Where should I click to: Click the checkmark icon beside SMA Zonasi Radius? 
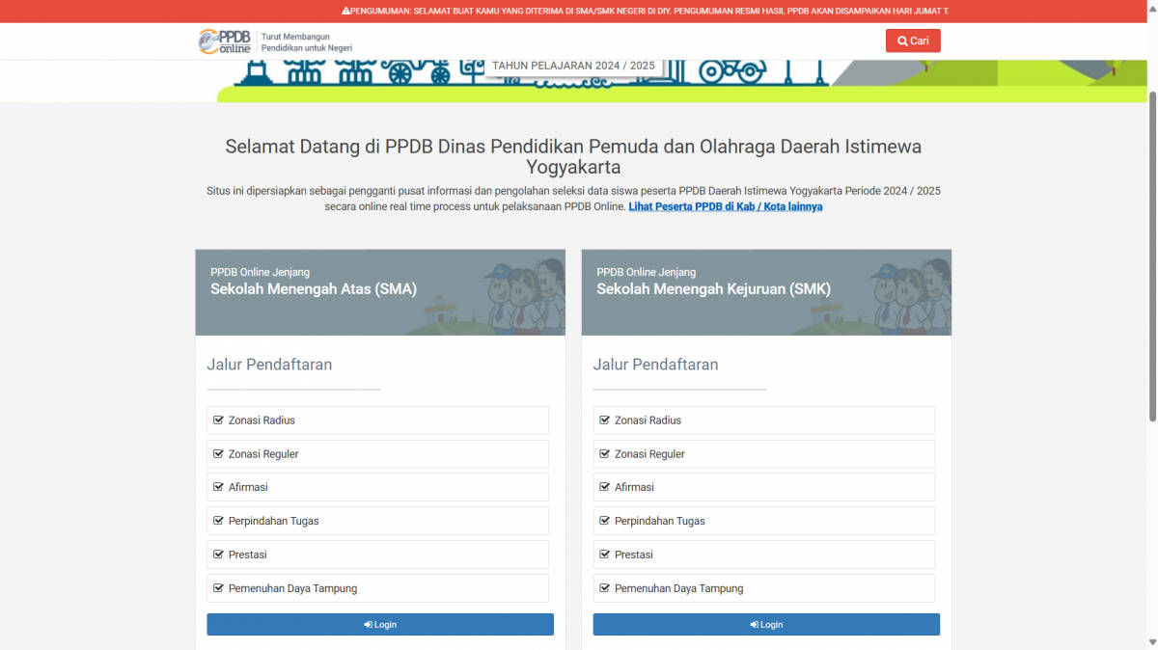(x=218, y=420)
